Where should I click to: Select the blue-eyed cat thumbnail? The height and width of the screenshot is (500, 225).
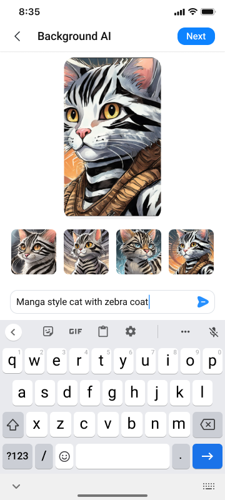[x=139, y=252]
